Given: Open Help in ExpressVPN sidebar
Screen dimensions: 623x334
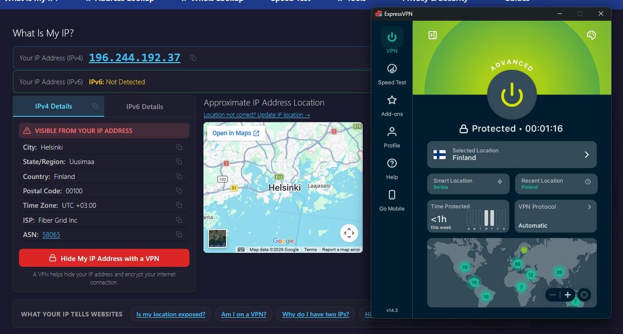Looking at the screenshot, I should [x=392, y=169].
